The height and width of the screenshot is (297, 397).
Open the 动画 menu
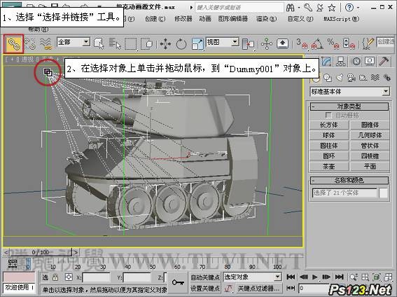pyautogui.click(x=205, y=19)
